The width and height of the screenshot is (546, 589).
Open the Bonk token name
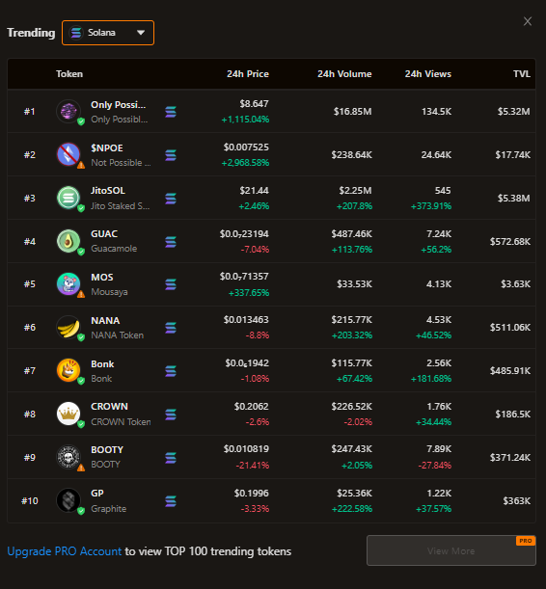pos(102,364)
